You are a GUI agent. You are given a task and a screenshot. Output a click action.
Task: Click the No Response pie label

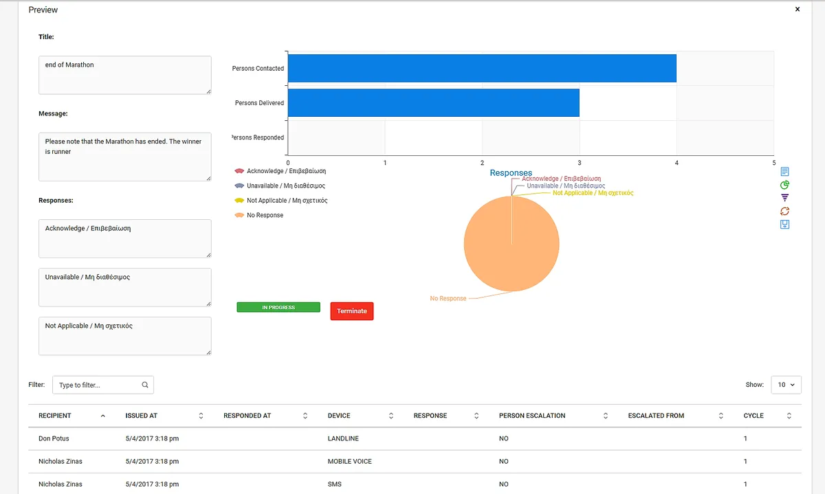tap(448, 299)
